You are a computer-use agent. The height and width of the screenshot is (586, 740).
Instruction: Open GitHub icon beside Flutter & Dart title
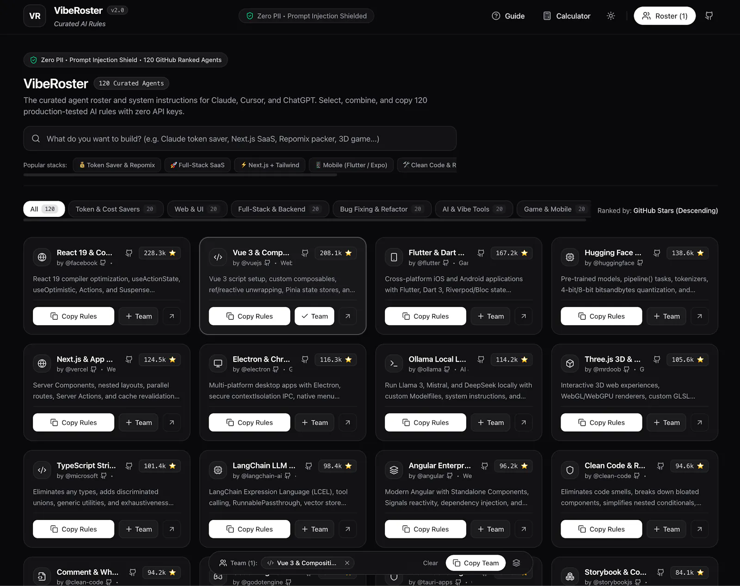click(x=481, y=253)
